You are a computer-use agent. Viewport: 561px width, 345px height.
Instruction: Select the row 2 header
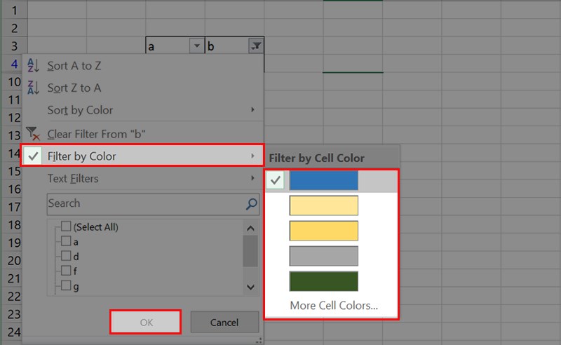coord(13,28)
